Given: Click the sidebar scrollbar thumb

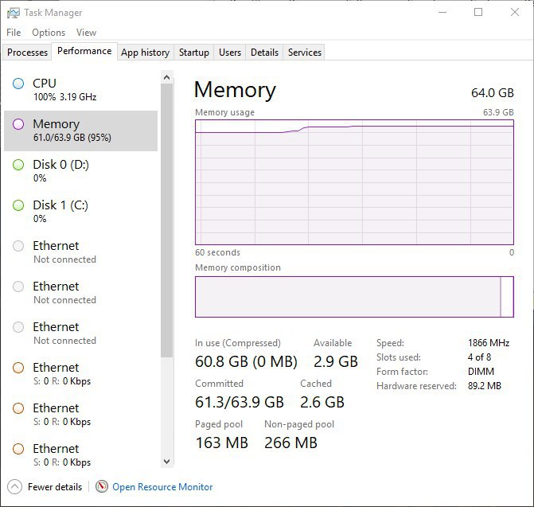Looking at the screenshot, I should (167, 220).
